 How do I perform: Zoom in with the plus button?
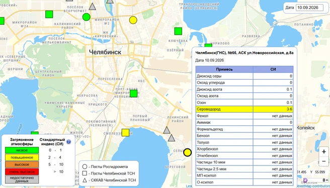323,152
